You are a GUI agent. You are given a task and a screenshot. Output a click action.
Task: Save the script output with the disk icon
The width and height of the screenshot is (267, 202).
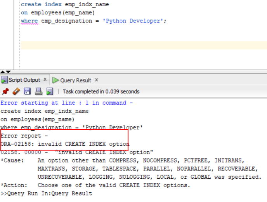(27, 91)
